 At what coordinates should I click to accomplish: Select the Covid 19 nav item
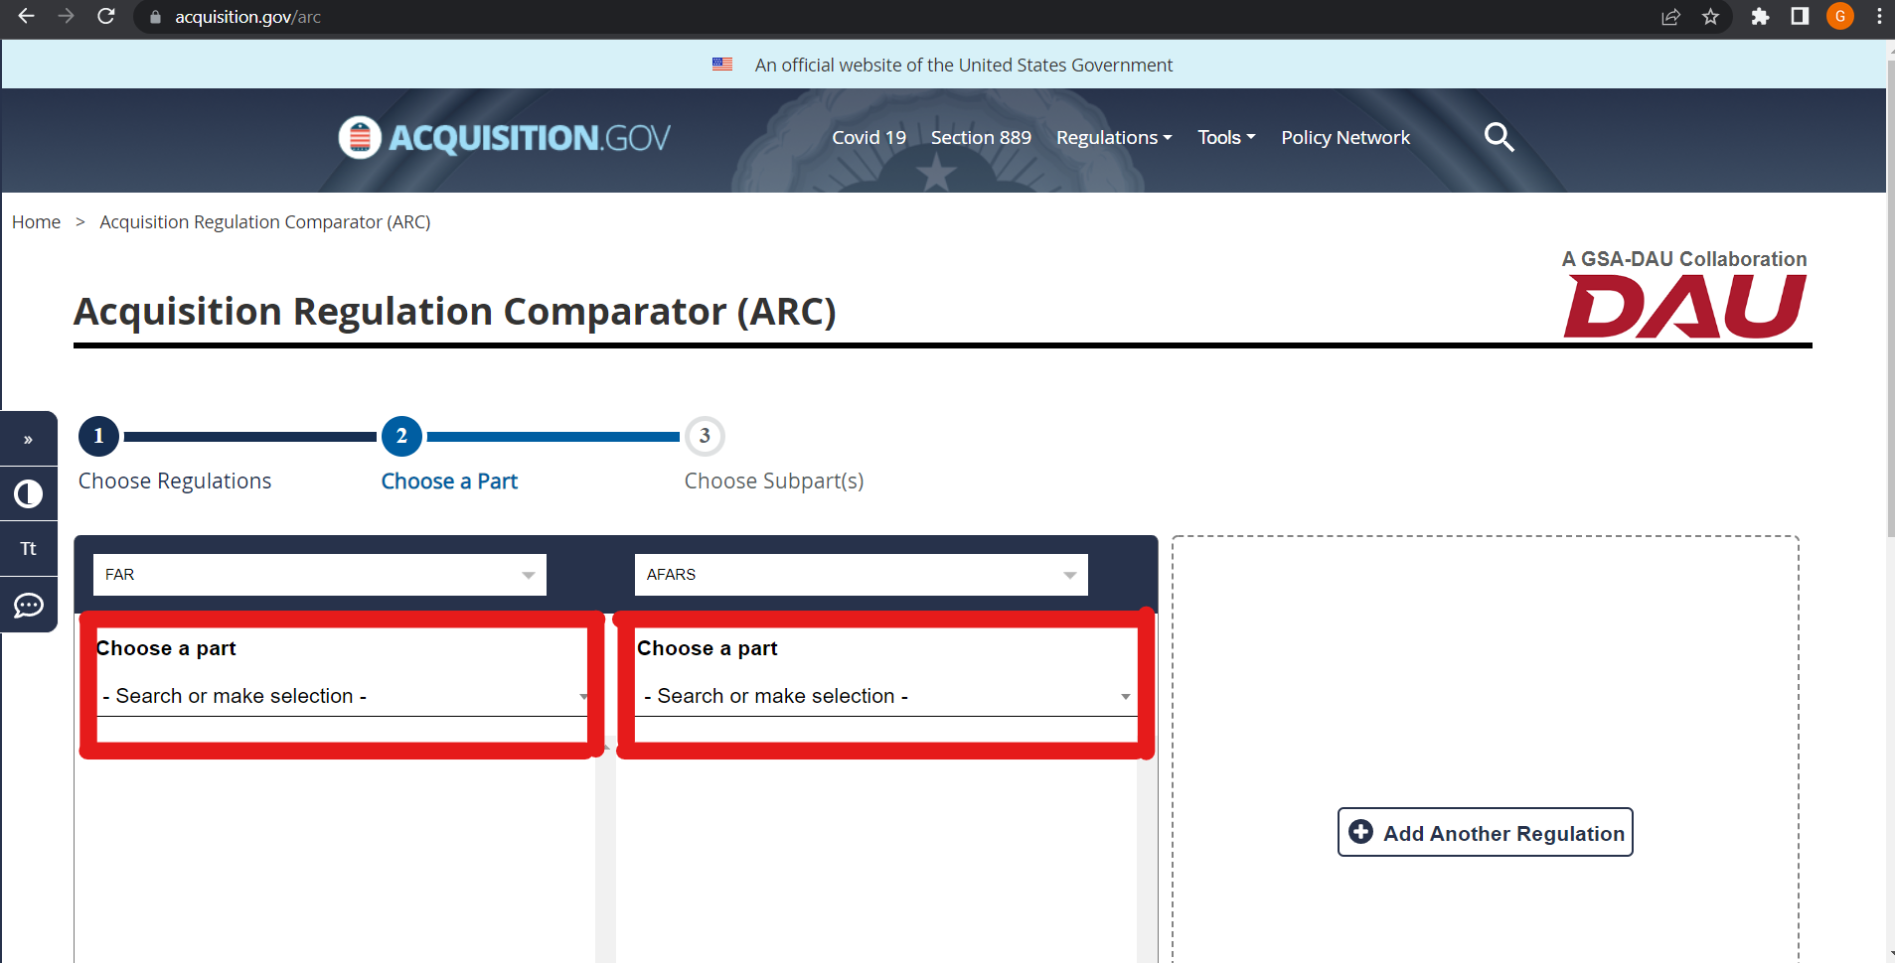868,137
